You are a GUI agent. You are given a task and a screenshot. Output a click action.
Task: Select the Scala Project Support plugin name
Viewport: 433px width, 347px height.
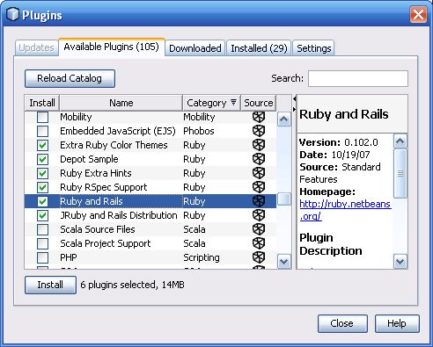point(106,243)
